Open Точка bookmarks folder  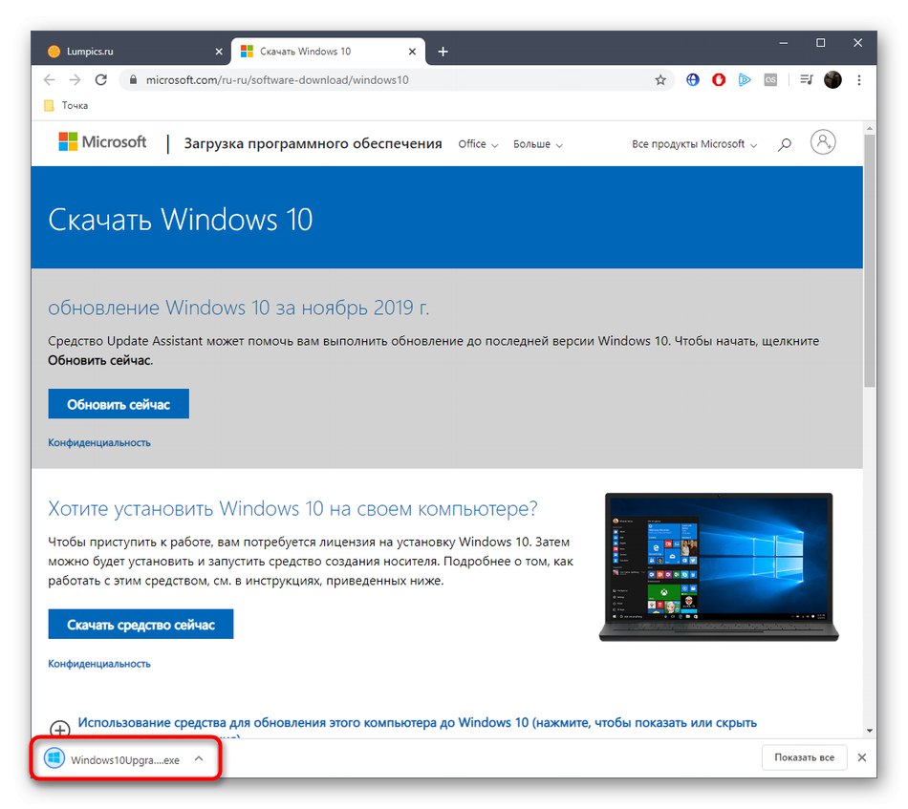click(x=67, y=105)
